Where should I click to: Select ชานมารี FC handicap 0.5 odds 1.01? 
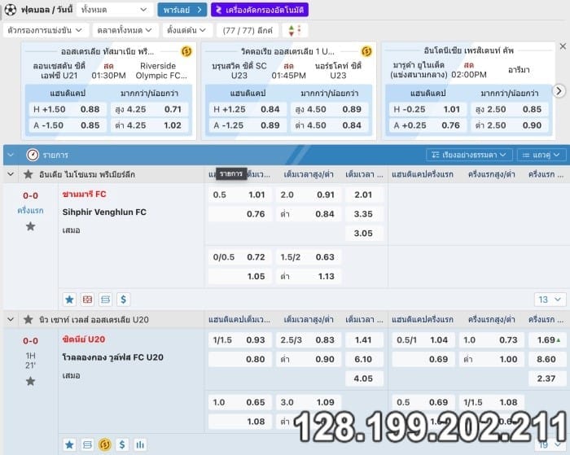pos(240,195)
